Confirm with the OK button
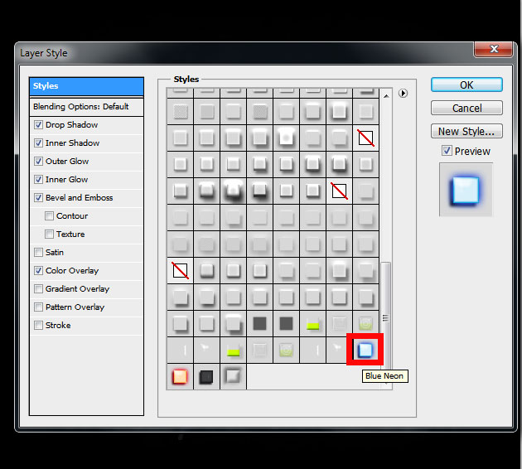 coord(466,85)
